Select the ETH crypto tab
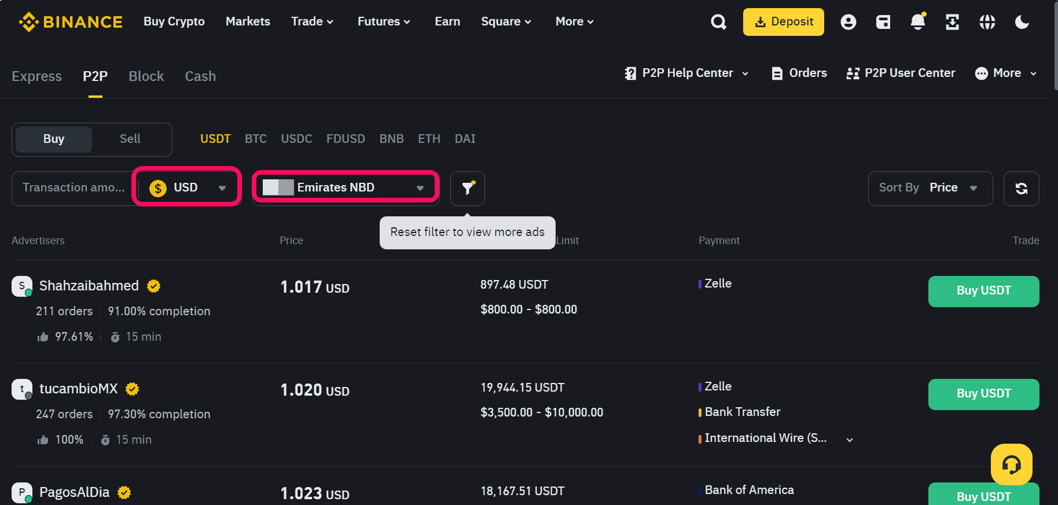Viewport: 1058px width, 505px height. 429,139
